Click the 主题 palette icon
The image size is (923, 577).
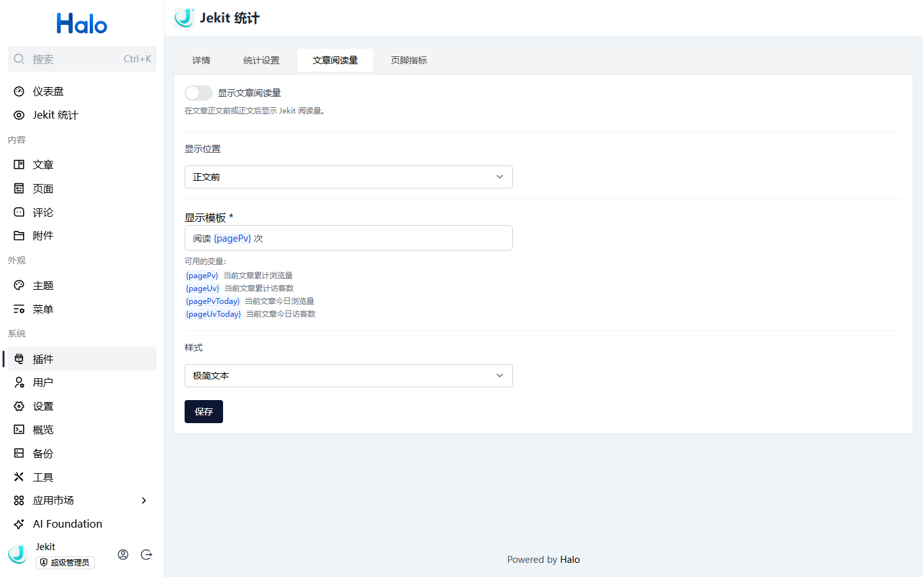point(19,285)
